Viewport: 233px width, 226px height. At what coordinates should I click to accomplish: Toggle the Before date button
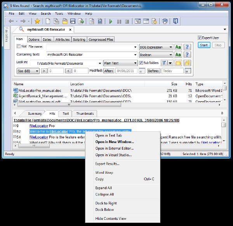click(154, 71)
